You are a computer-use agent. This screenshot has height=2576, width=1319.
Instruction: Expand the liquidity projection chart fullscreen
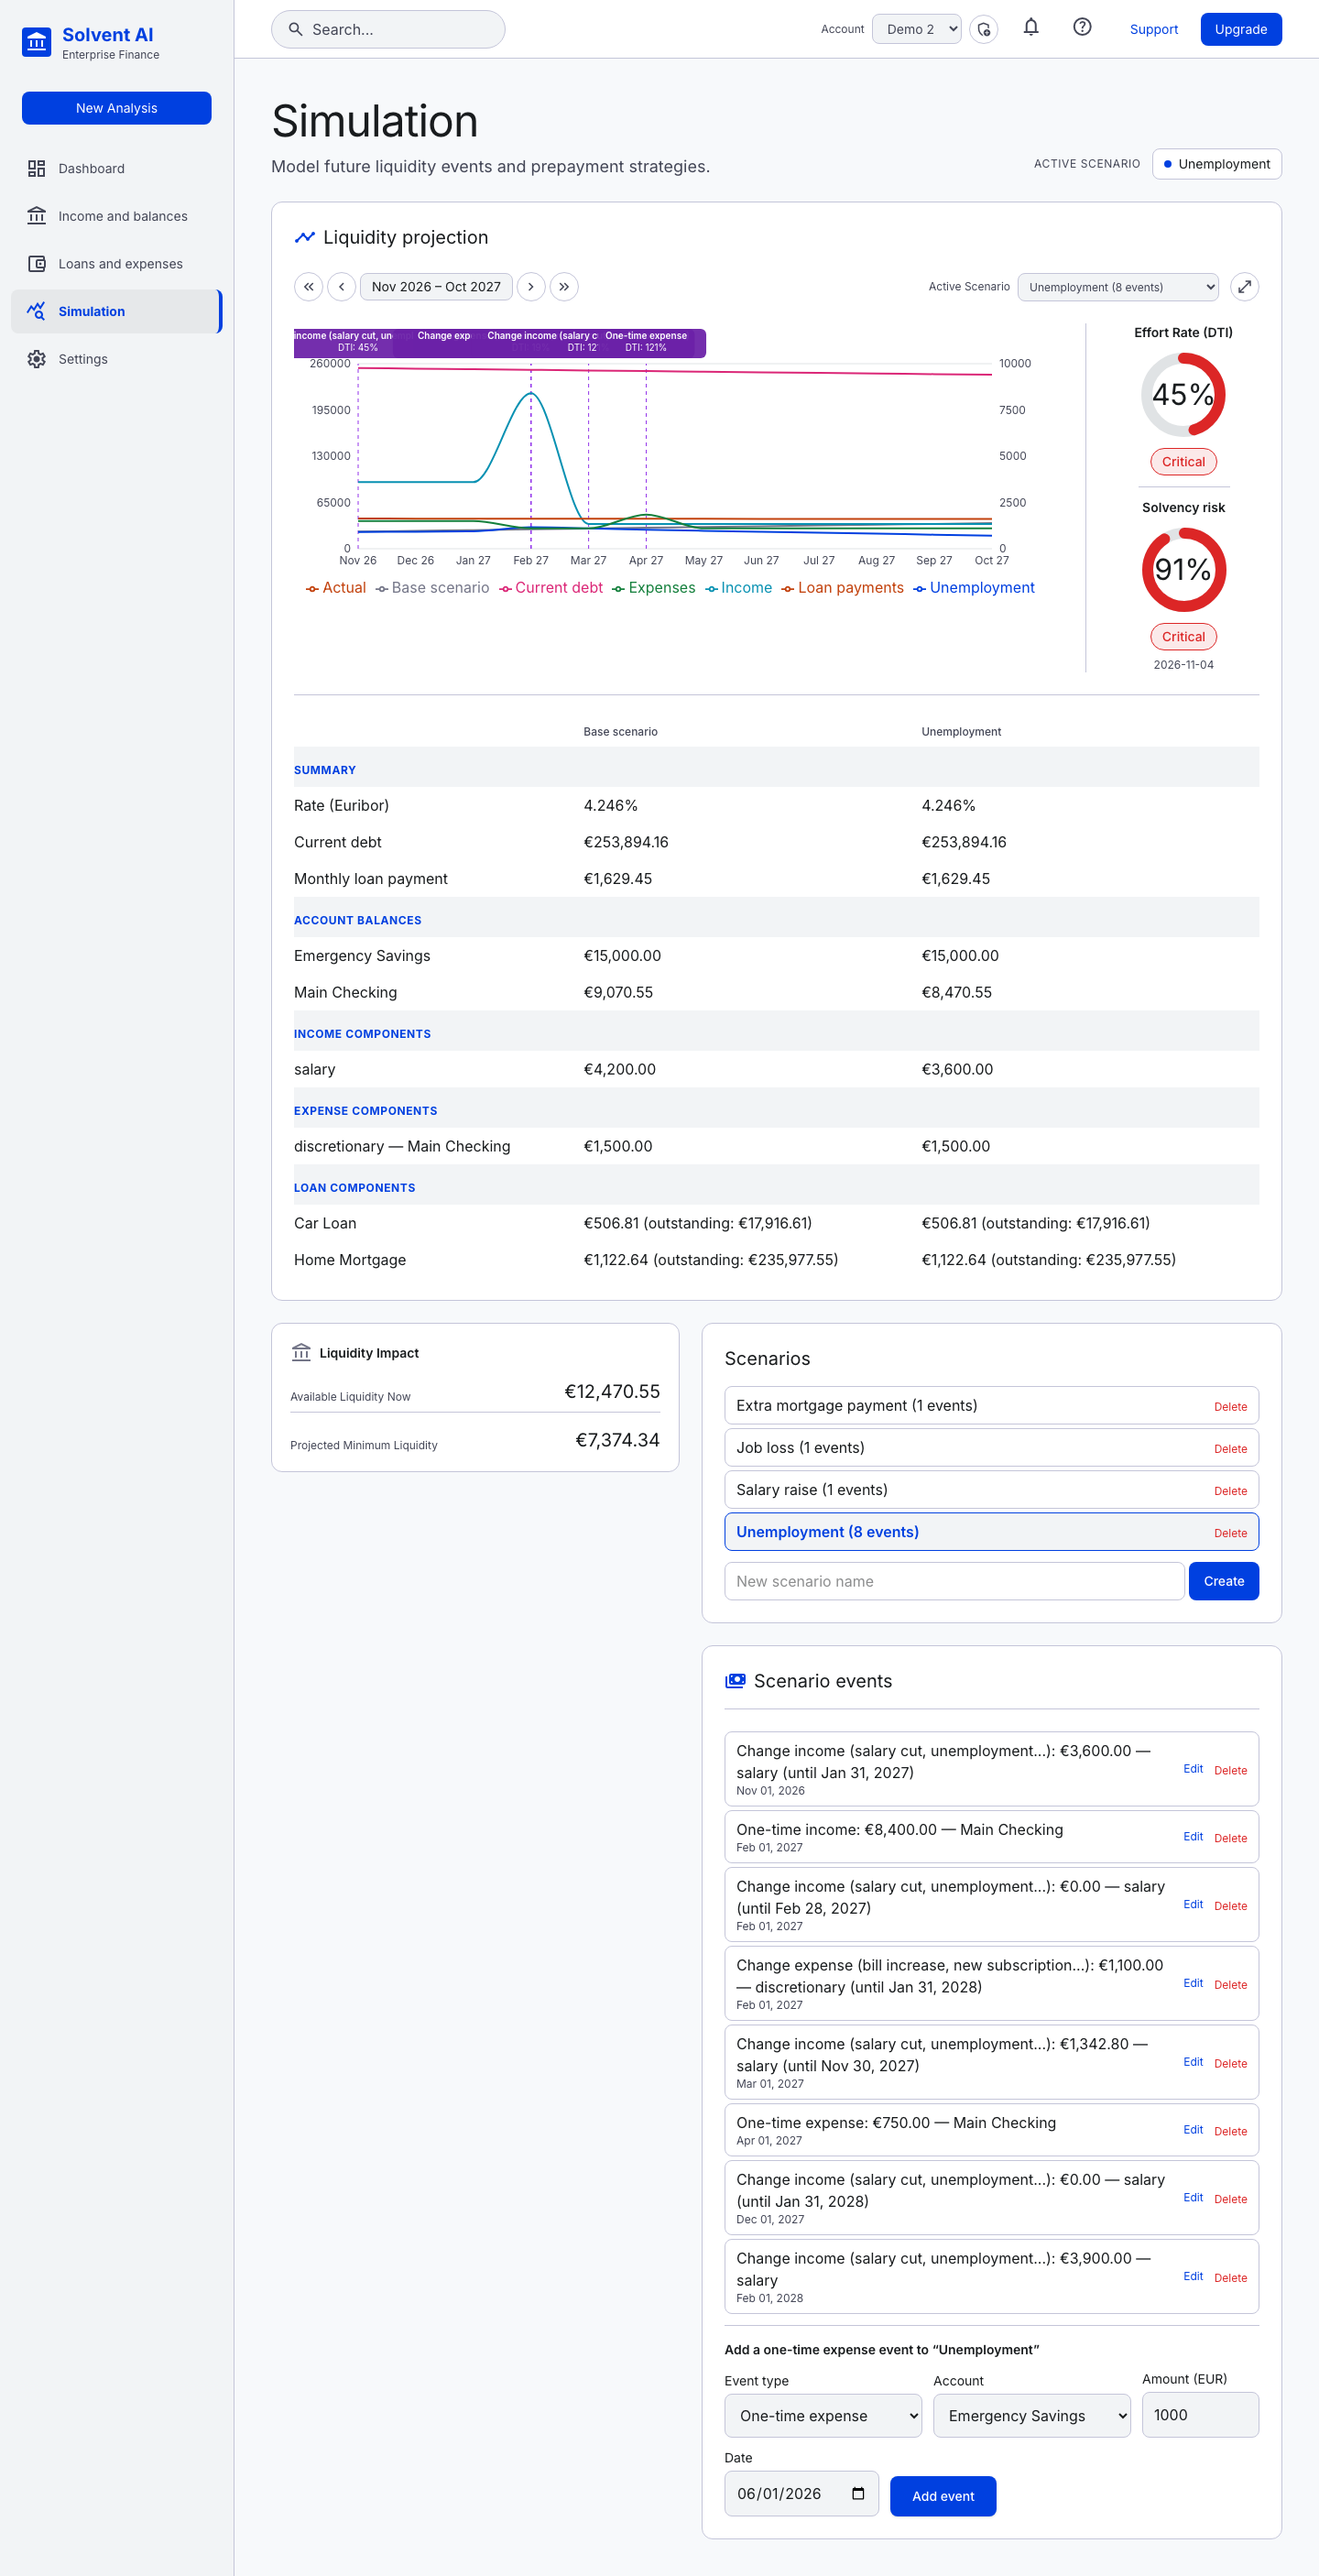pos(1244,287)
